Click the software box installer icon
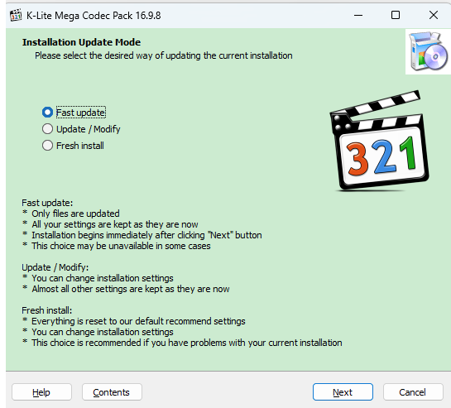This screenshot has height=408, width=451. click(x=428, y=51)
